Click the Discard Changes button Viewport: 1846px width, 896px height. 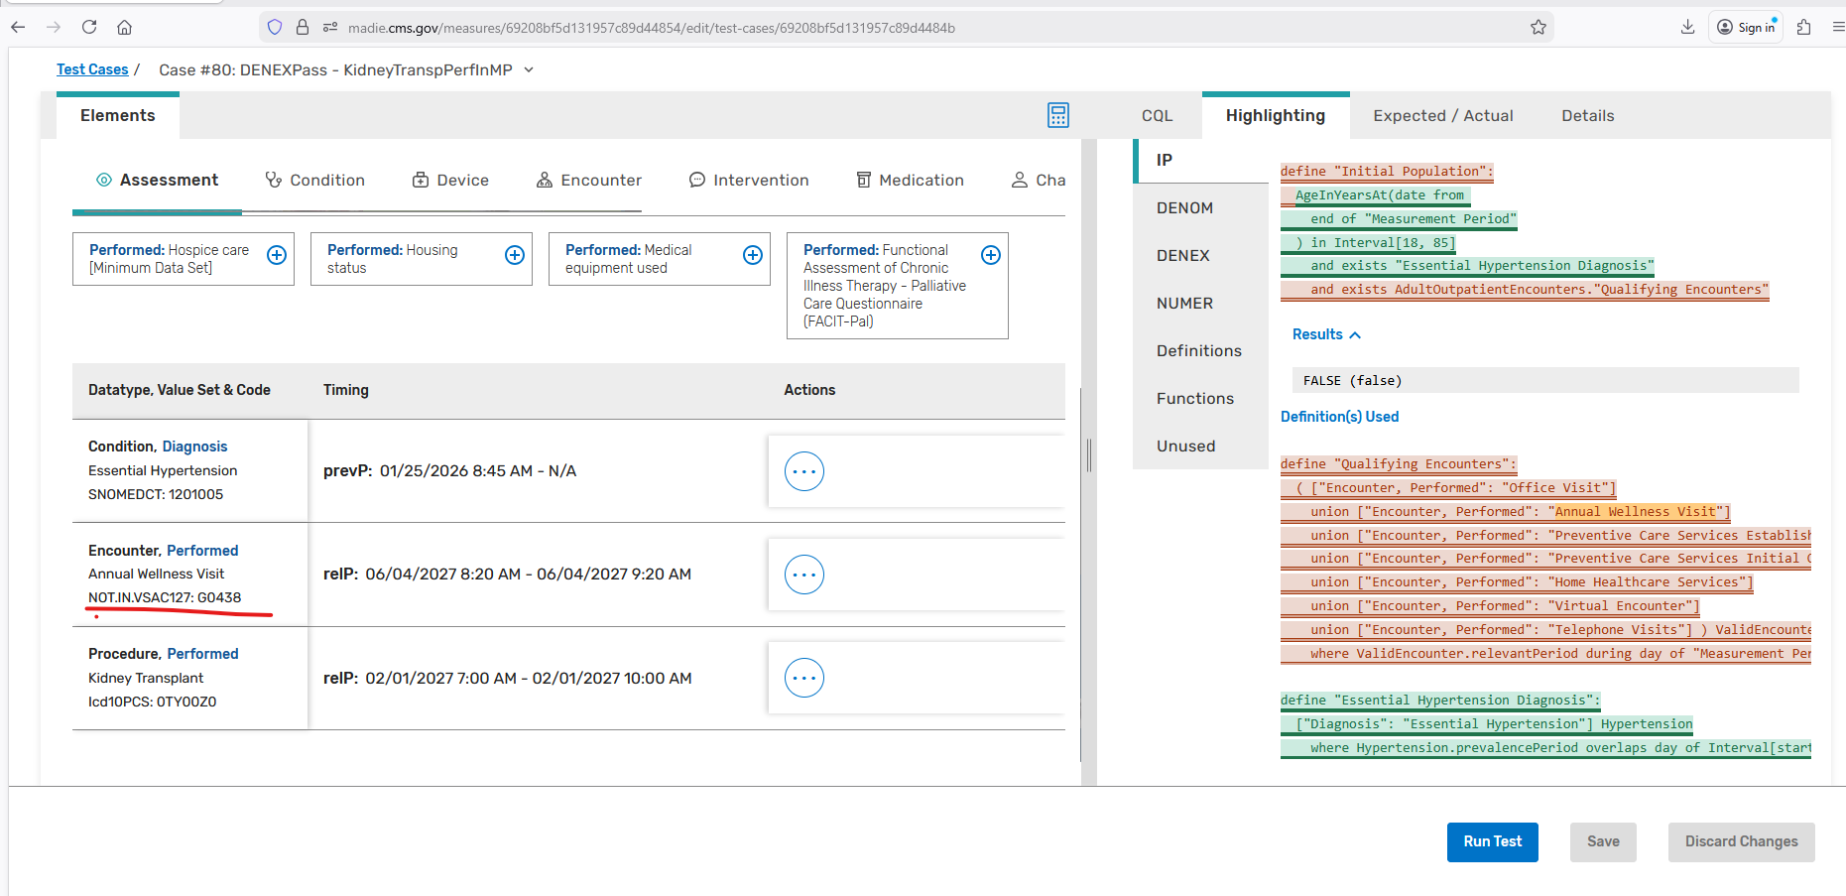point(1741,841)
